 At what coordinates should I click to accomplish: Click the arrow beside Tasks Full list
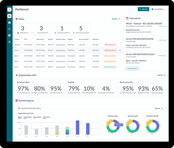point(119,19)
